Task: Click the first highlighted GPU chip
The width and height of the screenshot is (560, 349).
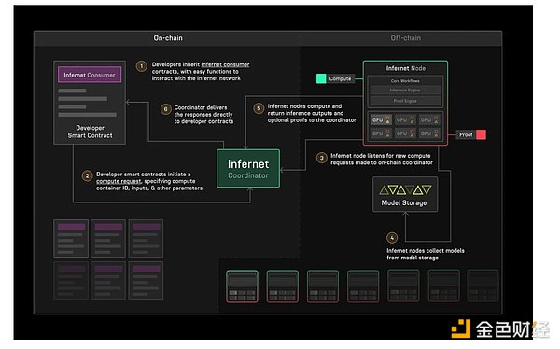Action: [381, 120]
